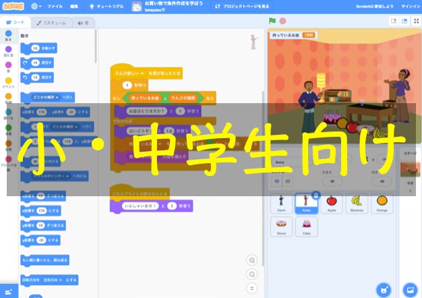Switch to the コスチューム tab
The height and width of the screenshot is (298, 422).
pyautogui.click(x=51, y=23)
